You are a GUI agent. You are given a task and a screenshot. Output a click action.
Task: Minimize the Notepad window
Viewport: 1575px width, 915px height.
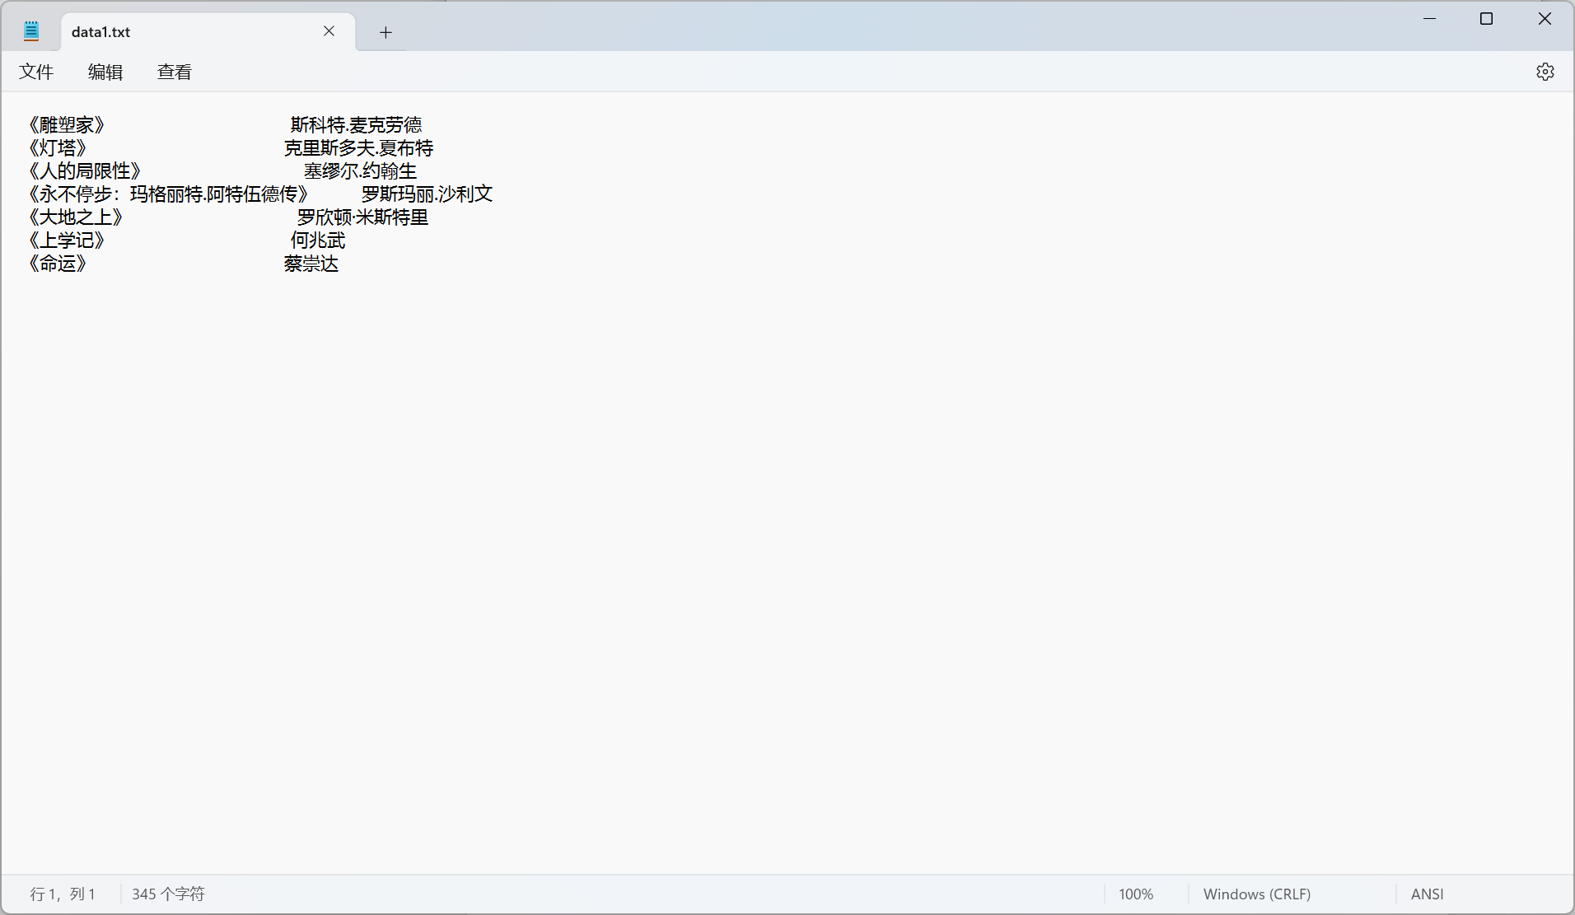1430,18
